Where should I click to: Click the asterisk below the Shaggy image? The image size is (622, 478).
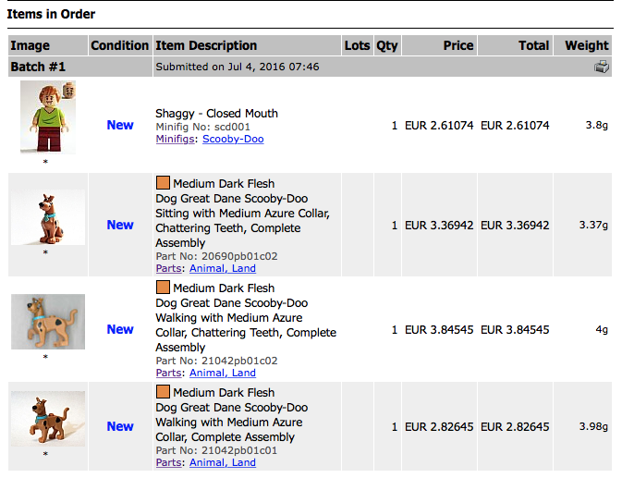tap(45, 162)
